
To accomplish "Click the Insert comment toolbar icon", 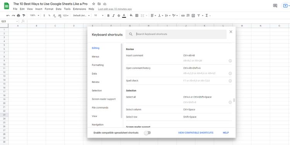I will pyautogui.click(x=188, y=15).
